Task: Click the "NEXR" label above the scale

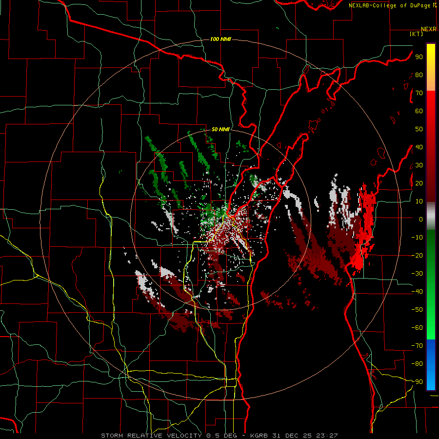Action: point(429,29)
